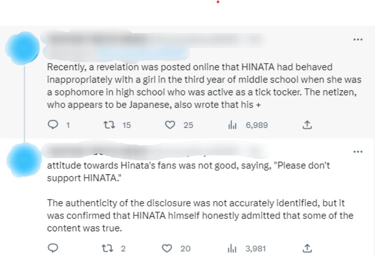379x257 pixels.
Task: Reply to the second tweet in the thread
Action: (53, 248)
